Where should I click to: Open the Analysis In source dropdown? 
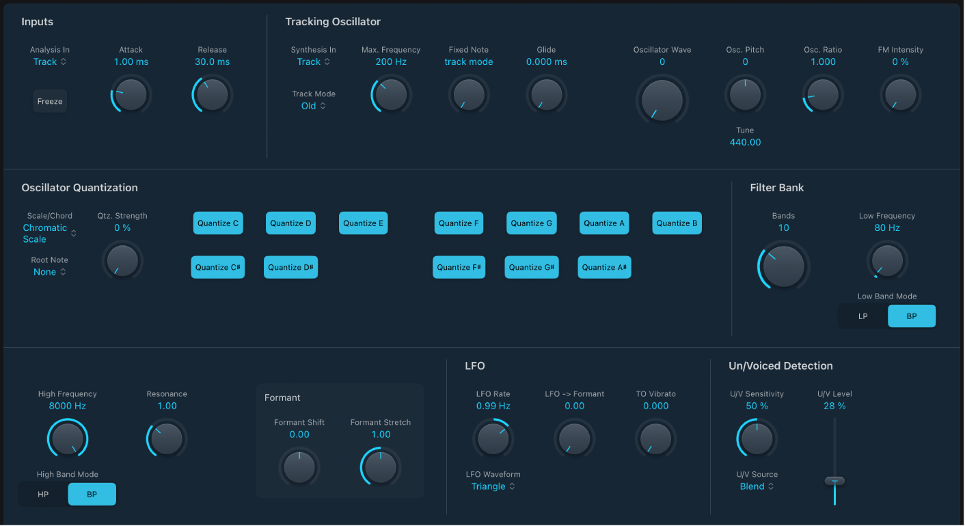(49, 61)
